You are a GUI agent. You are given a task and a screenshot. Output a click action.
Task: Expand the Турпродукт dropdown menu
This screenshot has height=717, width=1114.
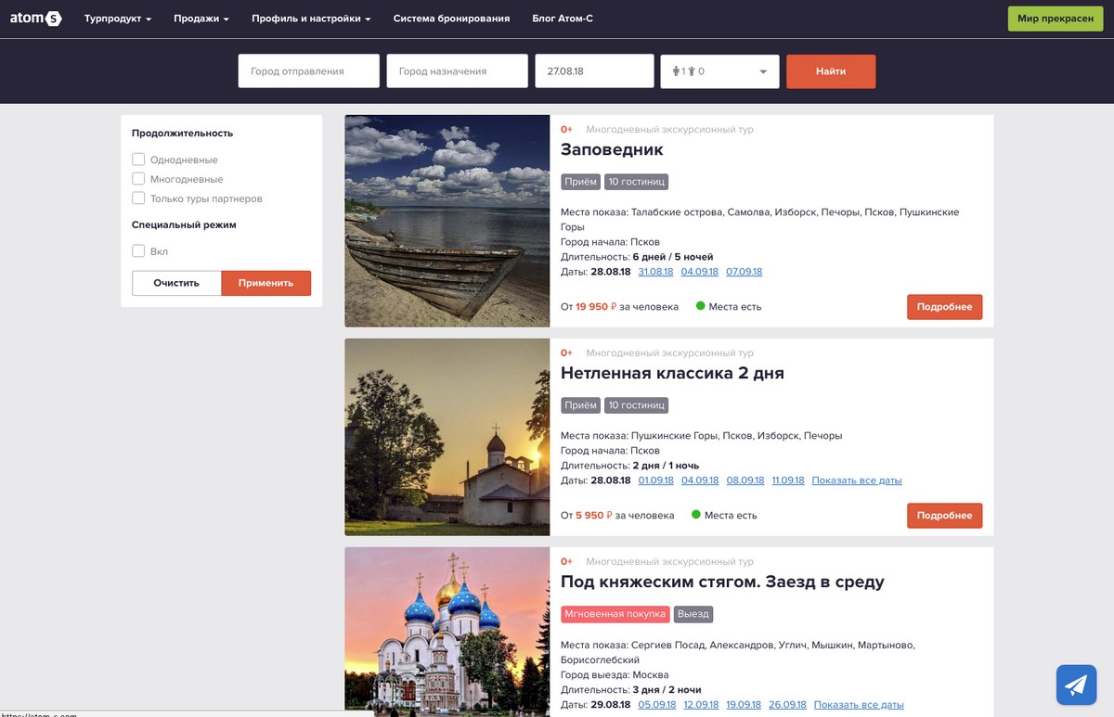point(118,19)
